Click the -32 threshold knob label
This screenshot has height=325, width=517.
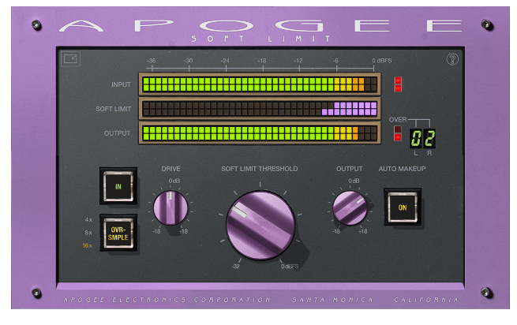click(x=235, y=267)
